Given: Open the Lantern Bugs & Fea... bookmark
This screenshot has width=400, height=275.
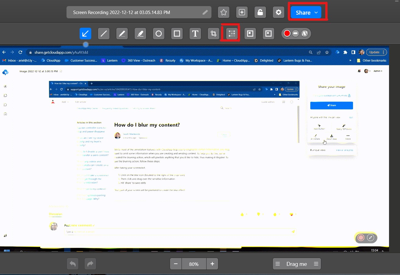Looking at the screenshot, I should [x=295, y=60].
